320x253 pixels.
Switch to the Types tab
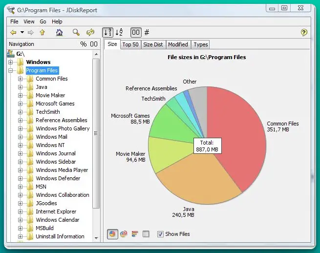(201, 44)
